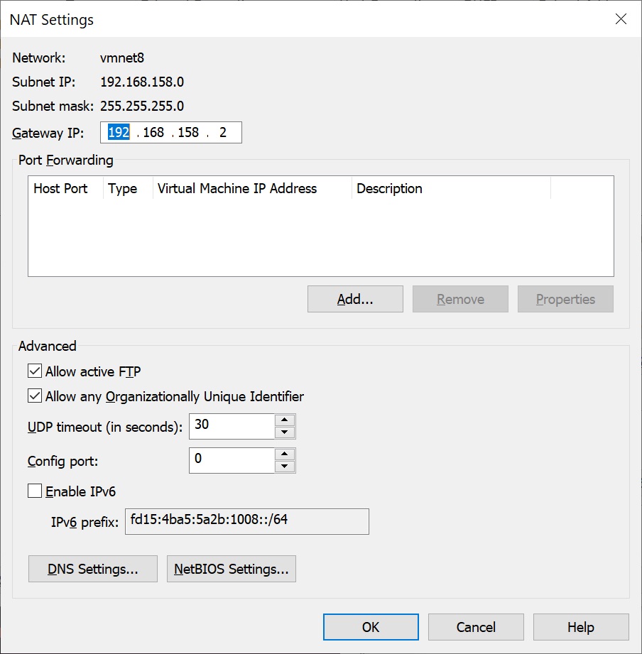
Task: Open NetBIOS Settings dialog
Action: (232, 569)
